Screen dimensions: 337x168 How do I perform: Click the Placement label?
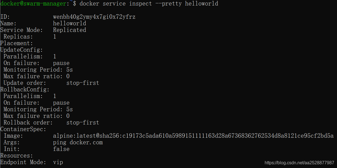tap(17, 43)
